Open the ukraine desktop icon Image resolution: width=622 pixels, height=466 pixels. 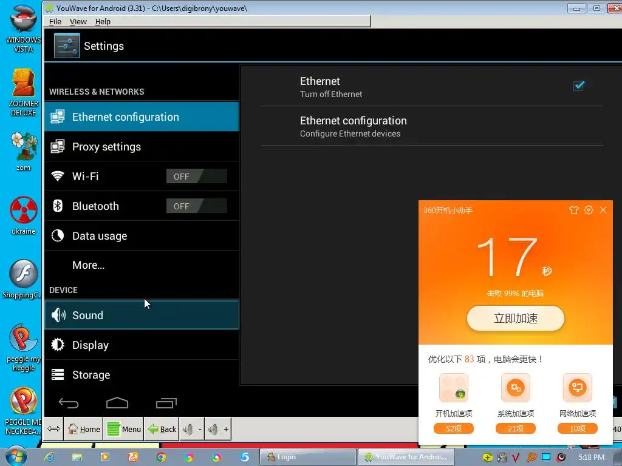24,215
